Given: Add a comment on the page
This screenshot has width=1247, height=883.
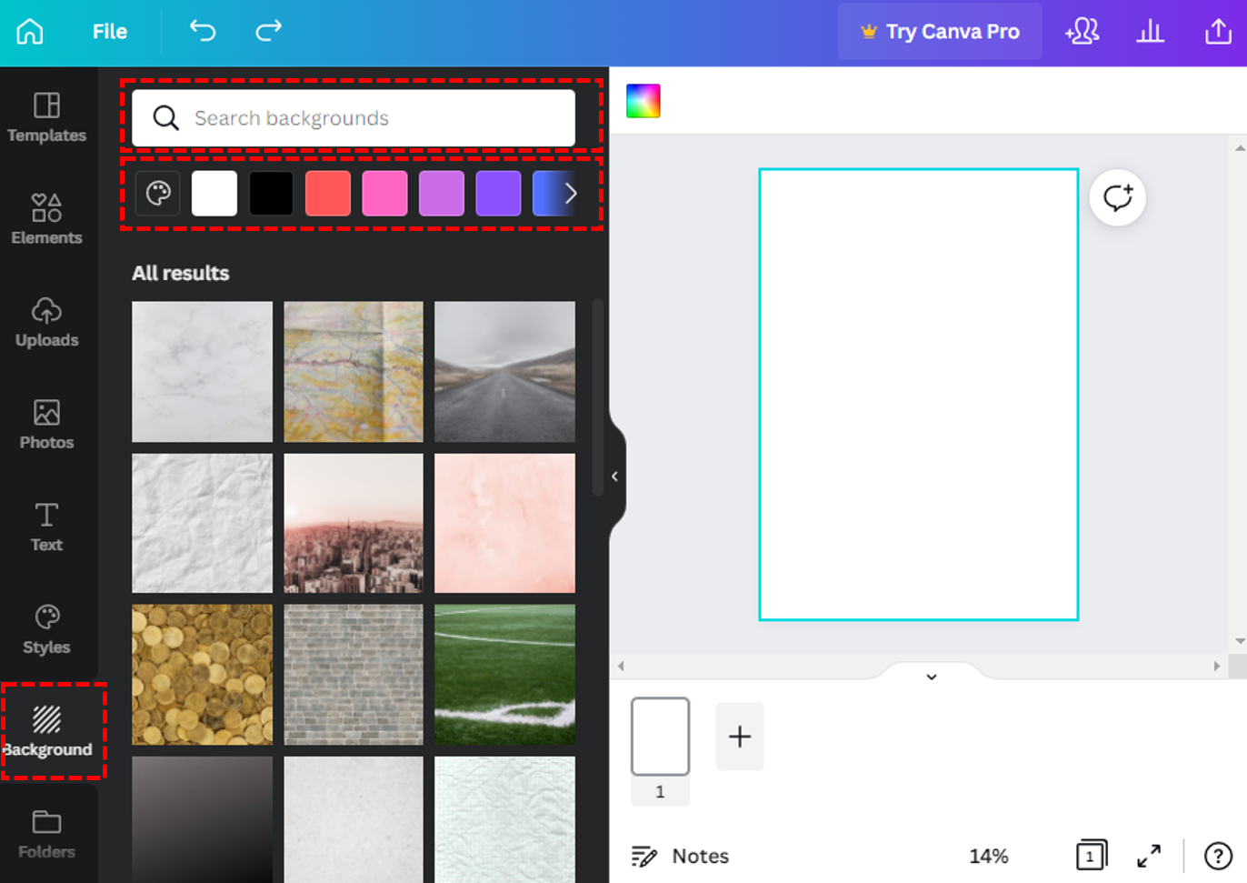Looking at the screenshot, I should click(x=1117, y=197).
